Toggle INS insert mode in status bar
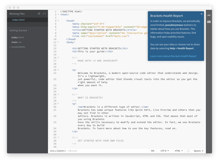 [x=152, y=151]
